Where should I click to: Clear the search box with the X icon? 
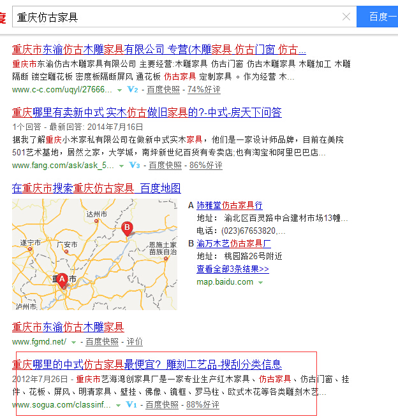(x=346, y=17)
